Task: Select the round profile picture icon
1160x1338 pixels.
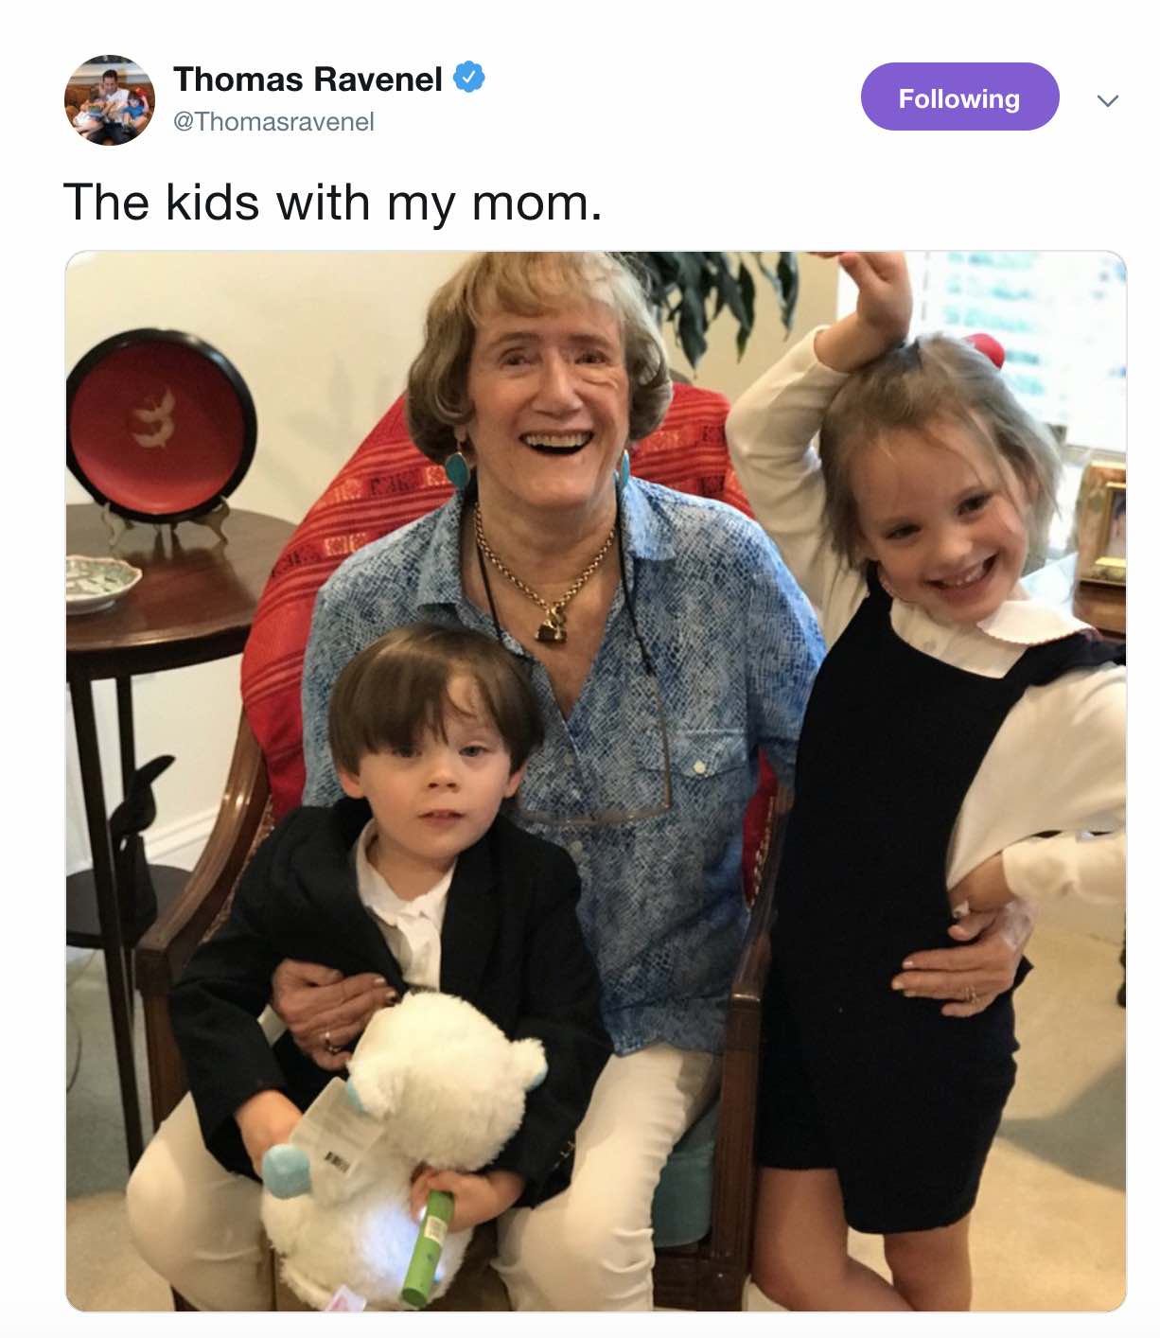Action: 109,99
